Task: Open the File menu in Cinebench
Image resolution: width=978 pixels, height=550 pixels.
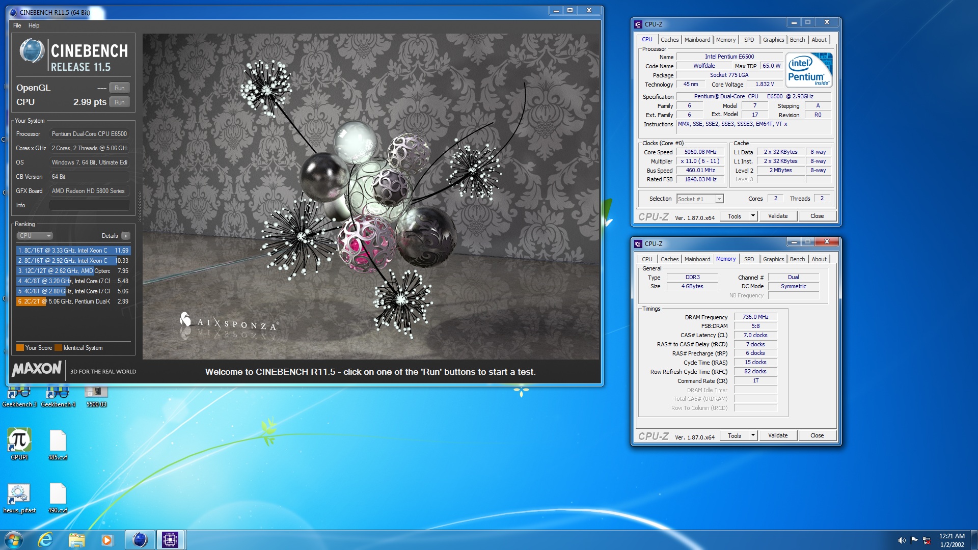Action: pyautogui.click(x=17, y=25)
